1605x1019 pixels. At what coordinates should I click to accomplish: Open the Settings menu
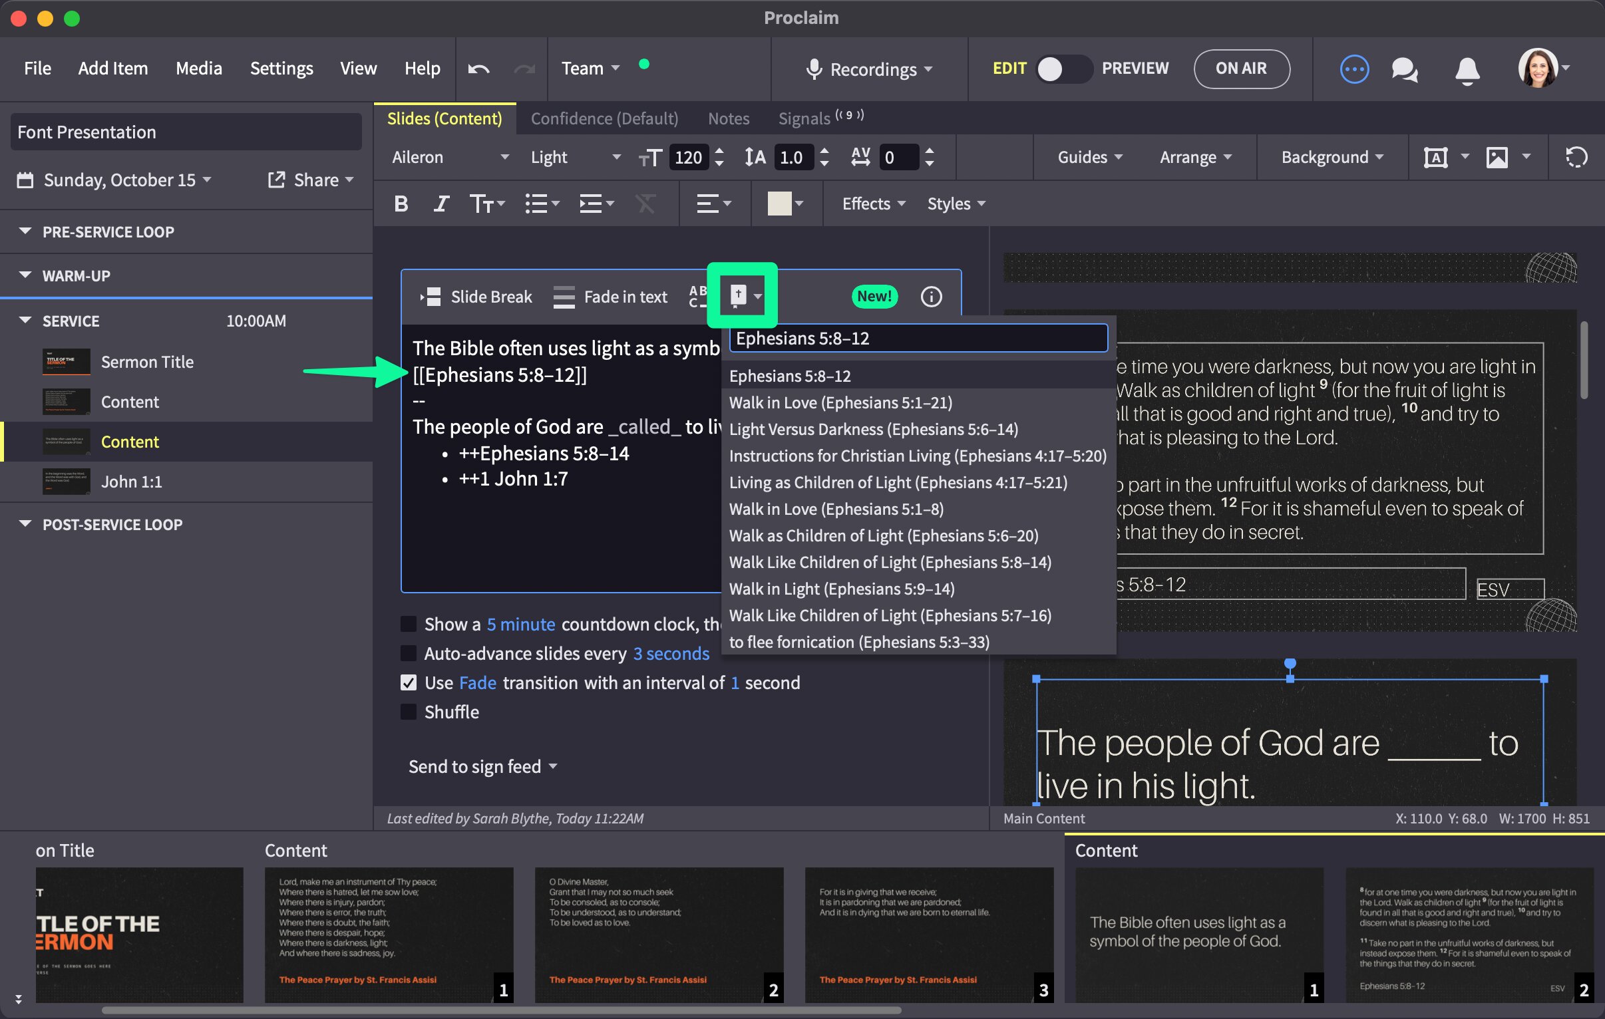281,69
